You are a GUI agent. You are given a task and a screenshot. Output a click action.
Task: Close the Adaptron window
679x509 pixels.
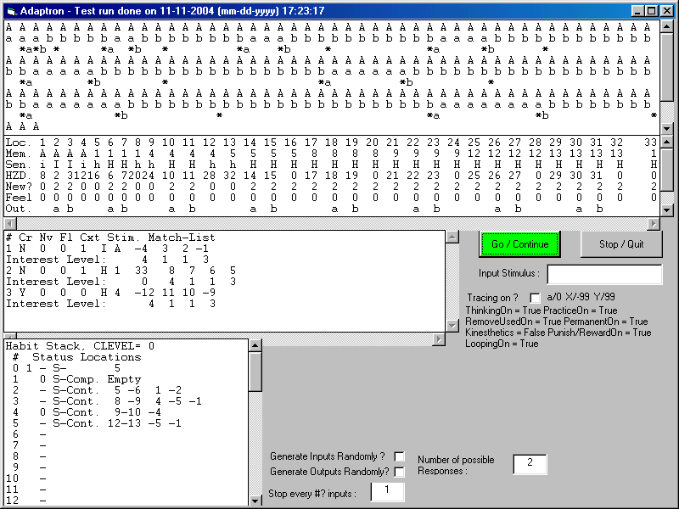click(x=666, y=11)
